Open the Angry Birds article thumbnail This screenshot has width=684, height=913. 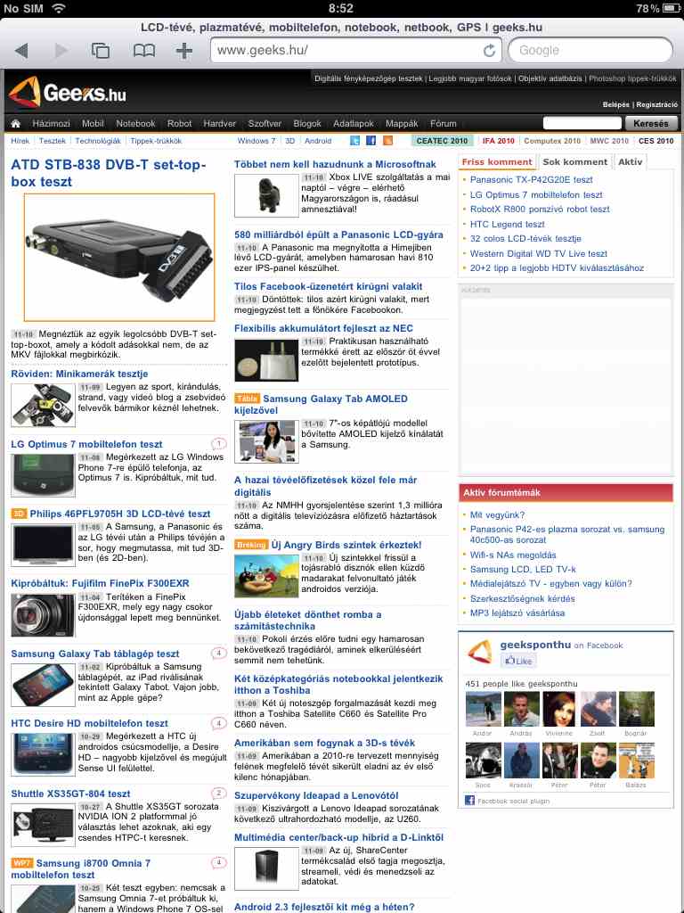266,576
